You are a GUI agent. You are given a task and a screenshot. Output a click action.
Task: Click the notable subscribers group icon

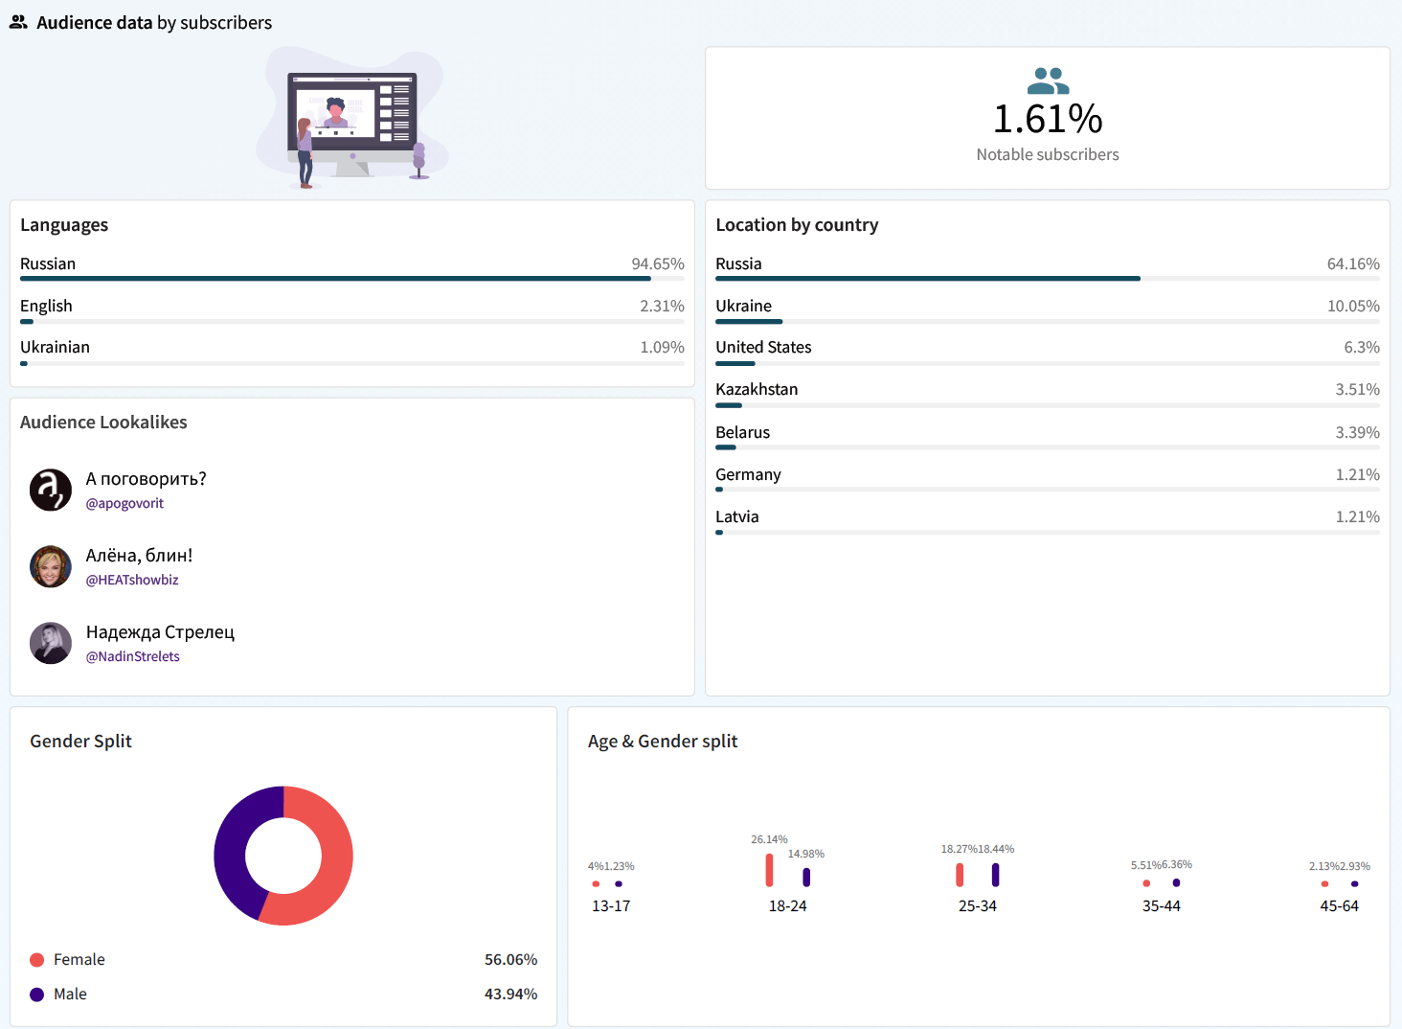coord(1048,80)
